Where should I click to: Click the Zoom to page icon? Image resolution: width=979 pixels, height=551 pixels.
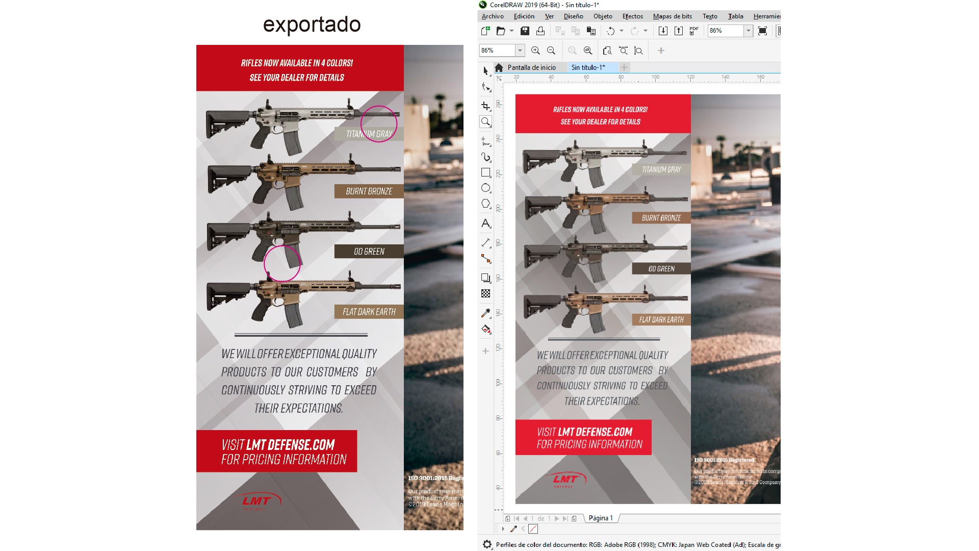pos(607,51)
